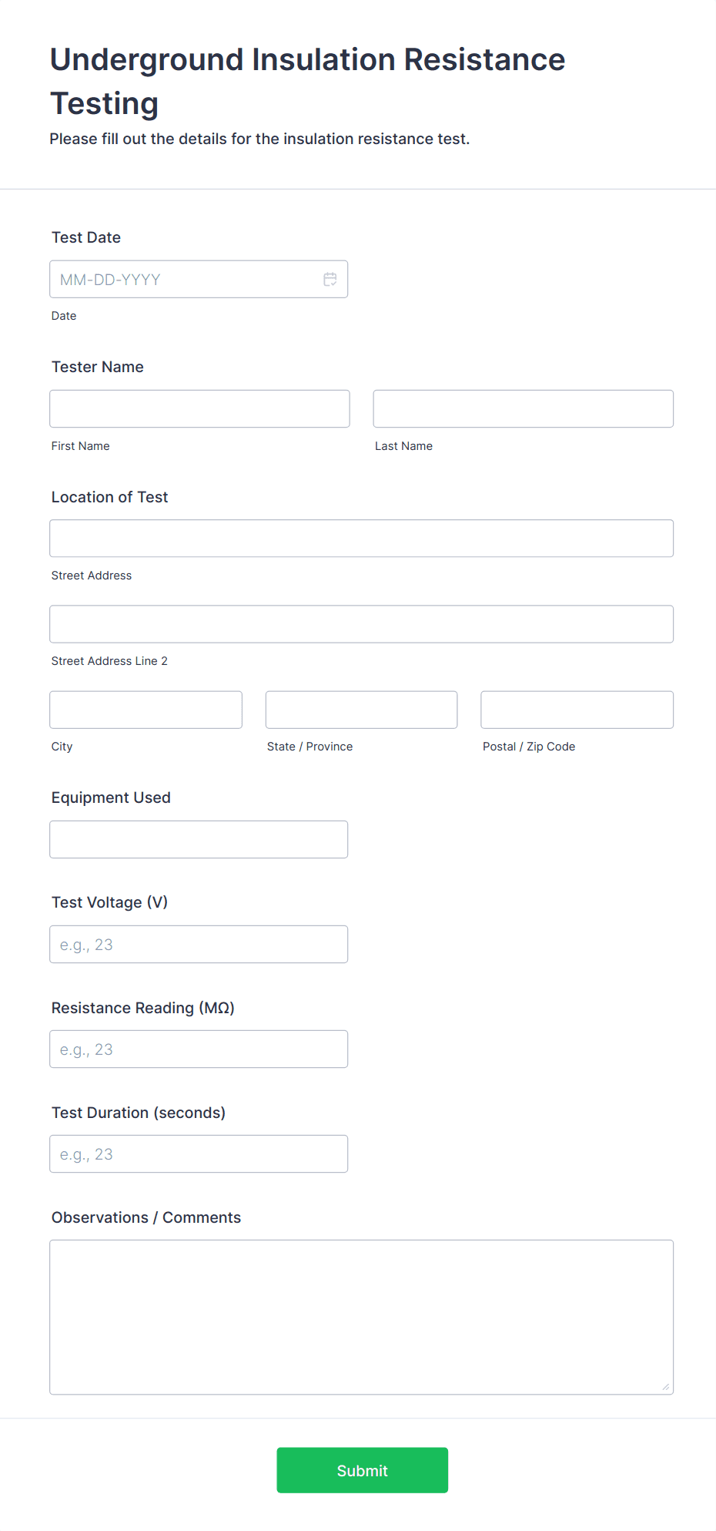The width and height of the screenshot is (716, 1531).
Task: Focus the Postal / Zip Code box
Action: (577, 710)
